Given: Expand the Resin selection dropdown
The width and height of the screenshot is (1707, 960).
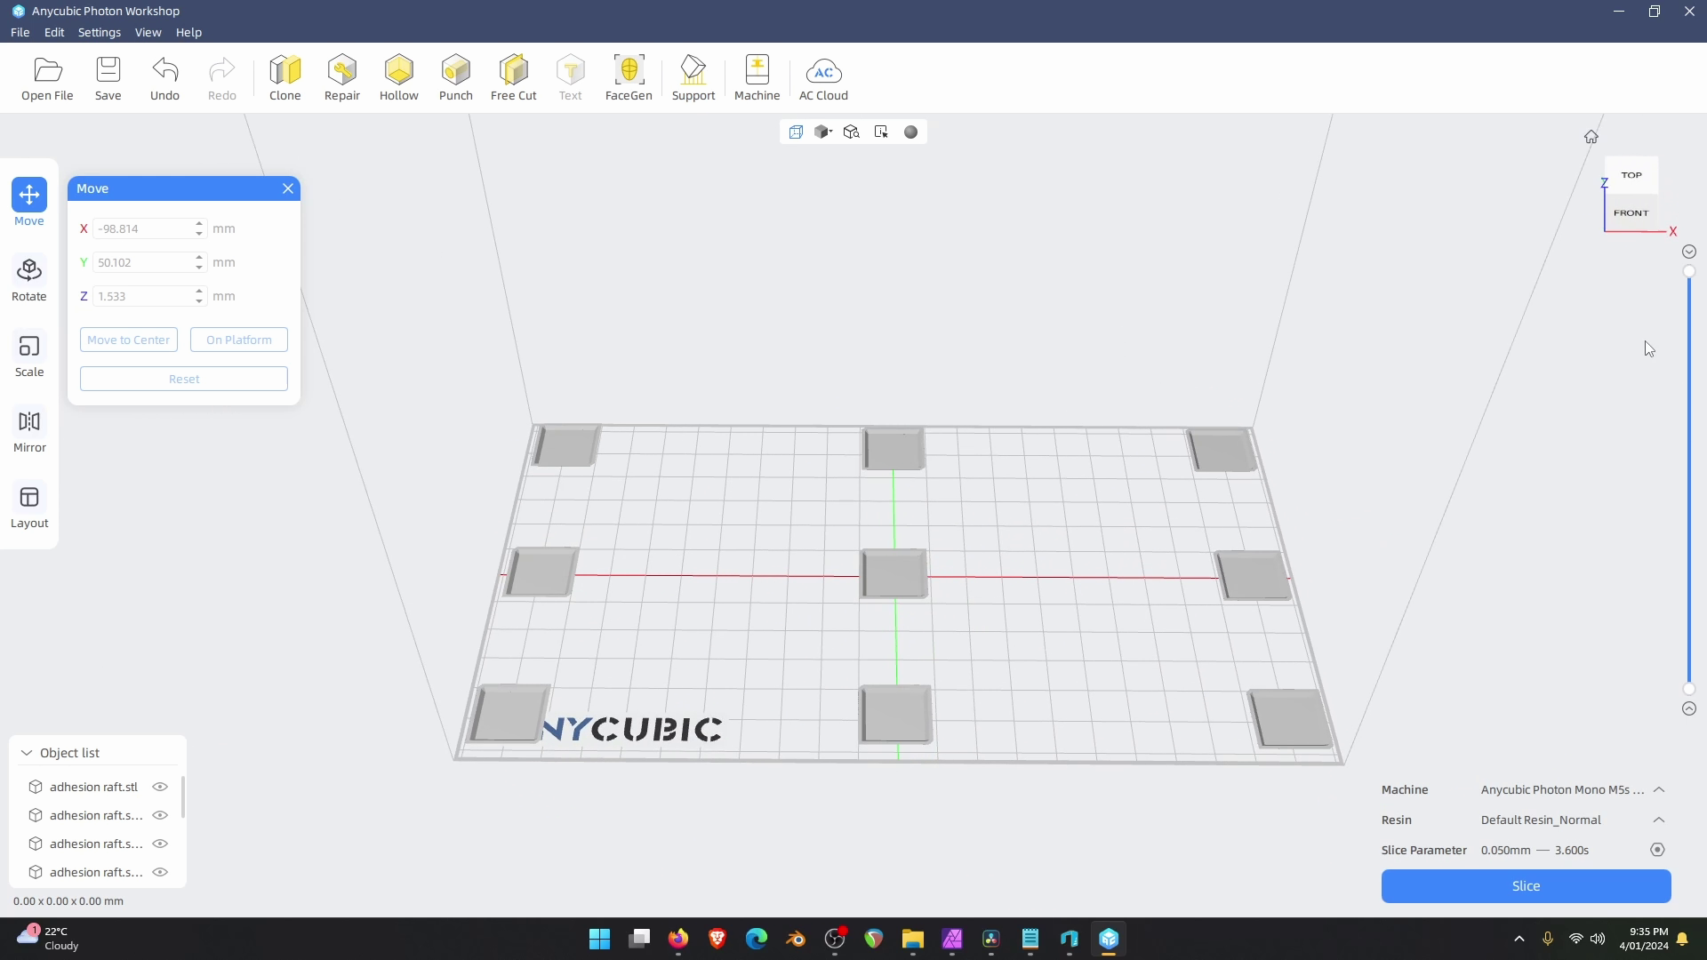Looking at the screenshot, I should [1659, 820].
